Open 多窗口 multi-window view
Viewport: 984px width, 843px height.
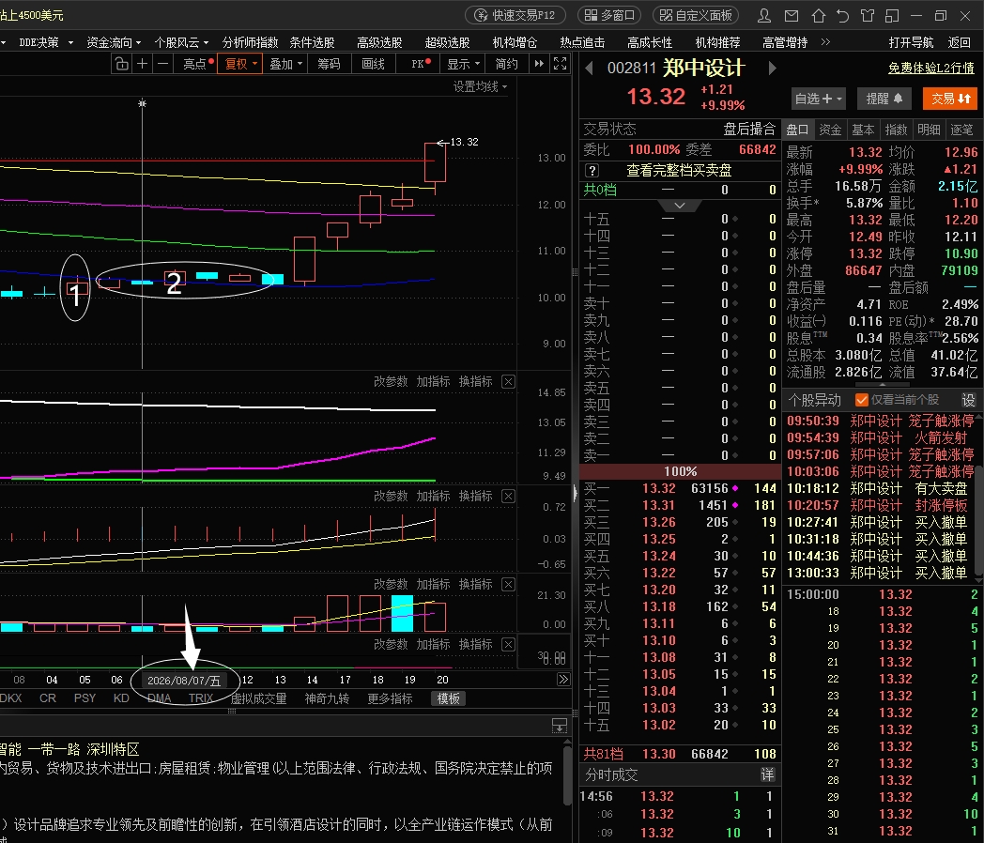610,15
